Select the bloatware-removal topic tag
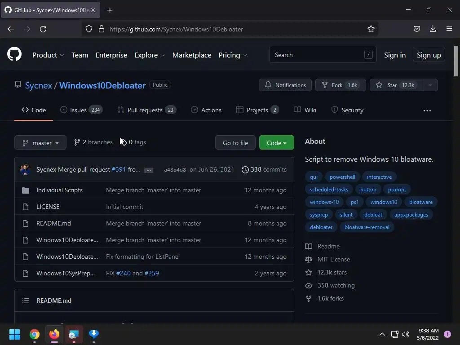460x345 pixels. tap(367, 227)
